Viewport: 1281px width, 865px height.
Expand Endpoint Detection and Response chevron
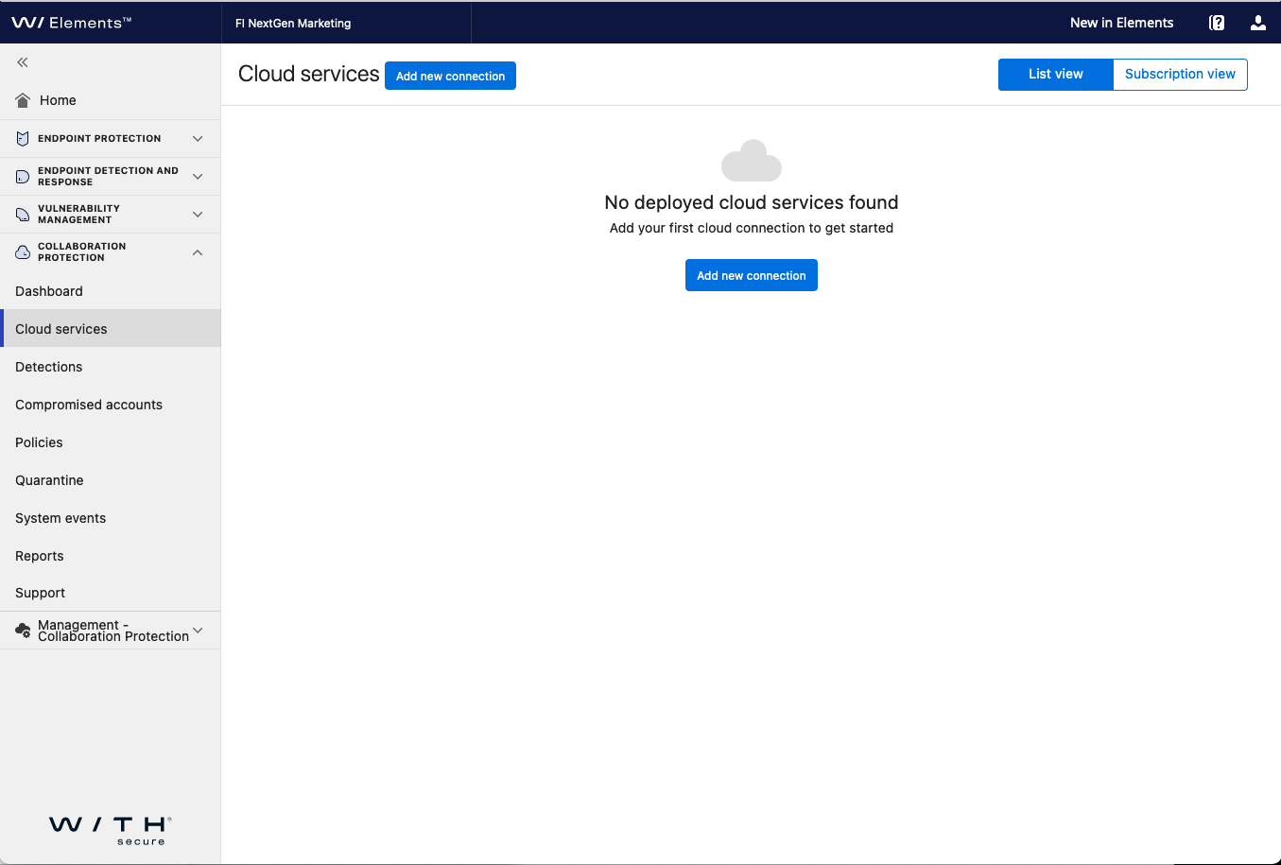198,177
